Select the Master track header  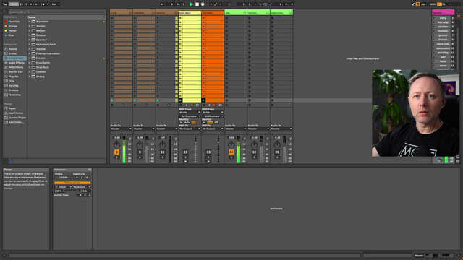click(443, 13)
